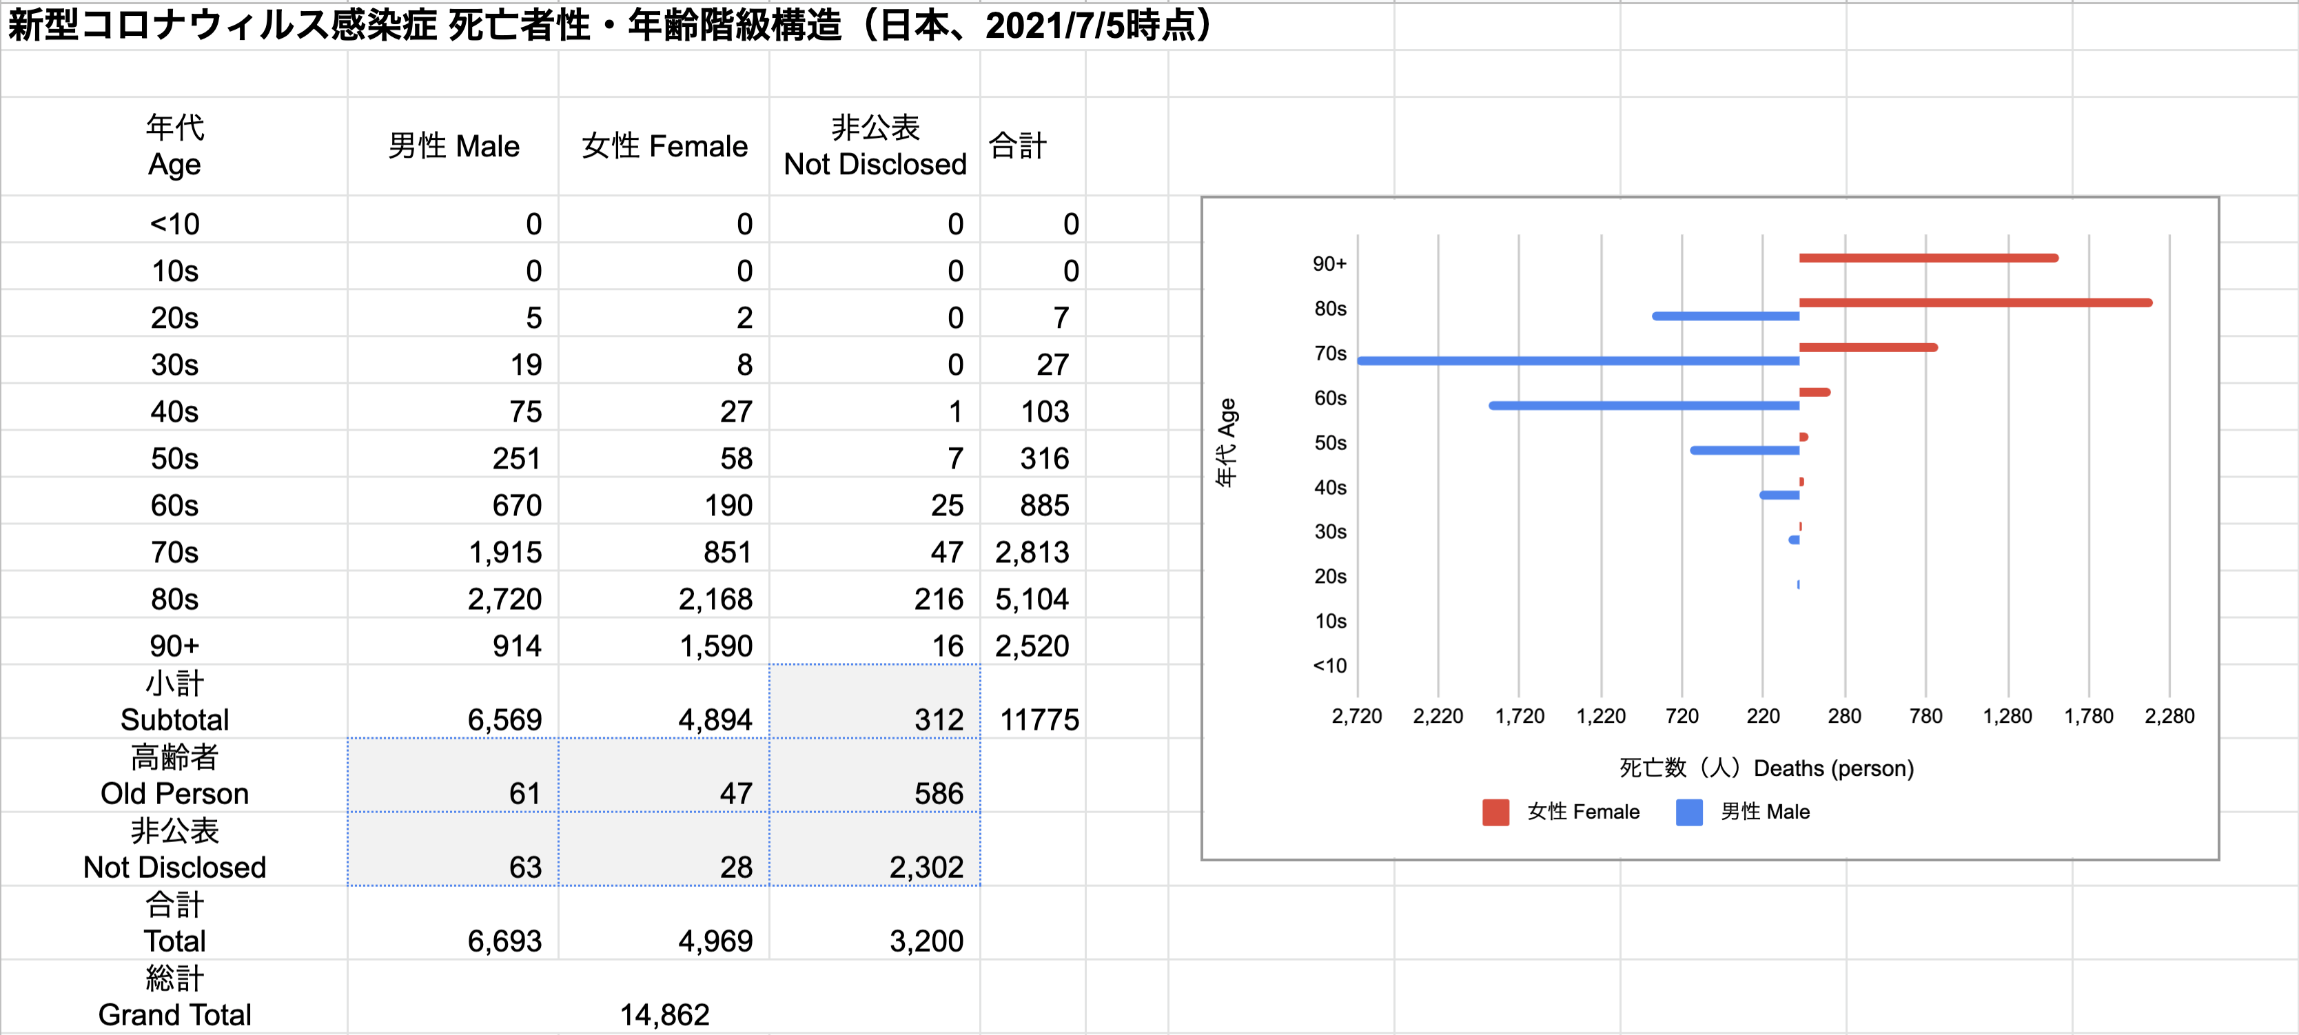Viewport: 2299px width, 1035px height.
Task: Select the 70s age row label
Action: click(x=174, y=551)
